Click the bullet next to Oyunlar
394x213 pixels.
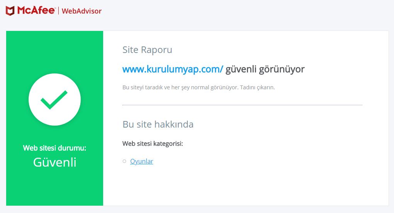pos(124,161)
